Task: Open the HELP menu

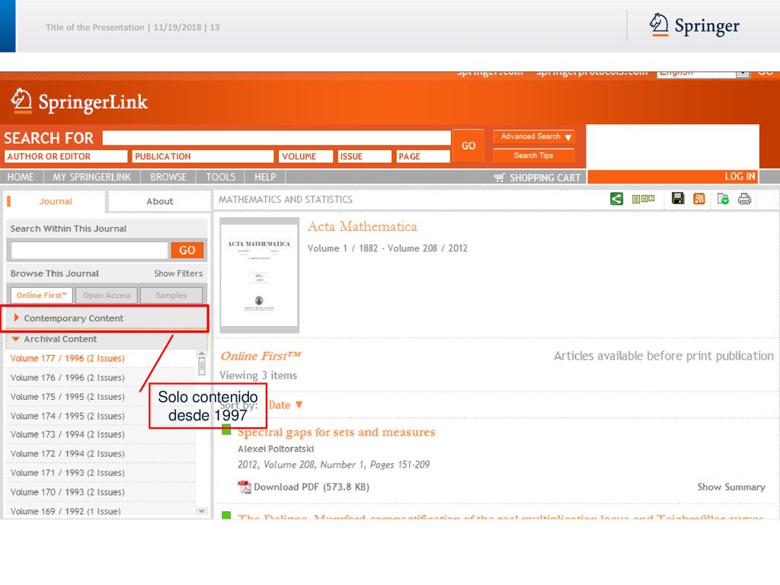Action: 265,177
